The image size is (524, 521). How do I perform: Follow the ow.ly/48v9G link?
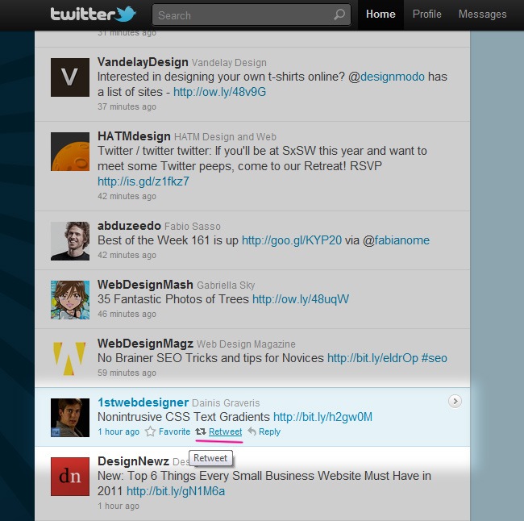click(x=219, y=92)
